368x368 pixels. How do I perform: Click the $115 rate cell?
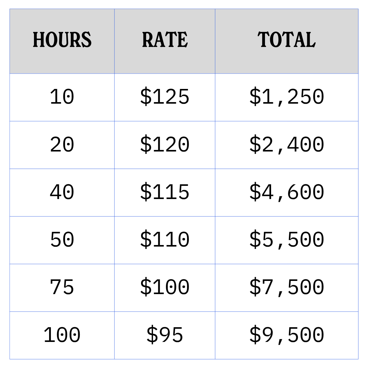165,193
